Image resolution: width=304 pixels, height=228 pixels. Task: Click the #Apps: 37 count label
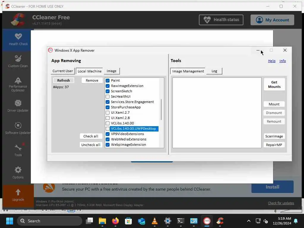coord(61,87)
